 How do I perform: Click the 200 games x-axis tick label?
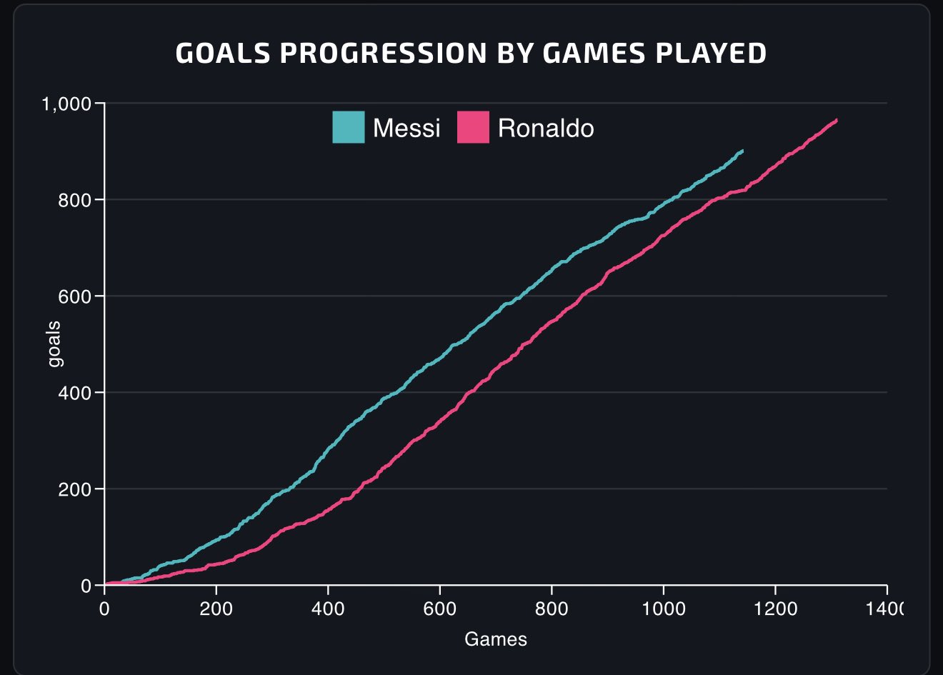[x=216, y=609]
